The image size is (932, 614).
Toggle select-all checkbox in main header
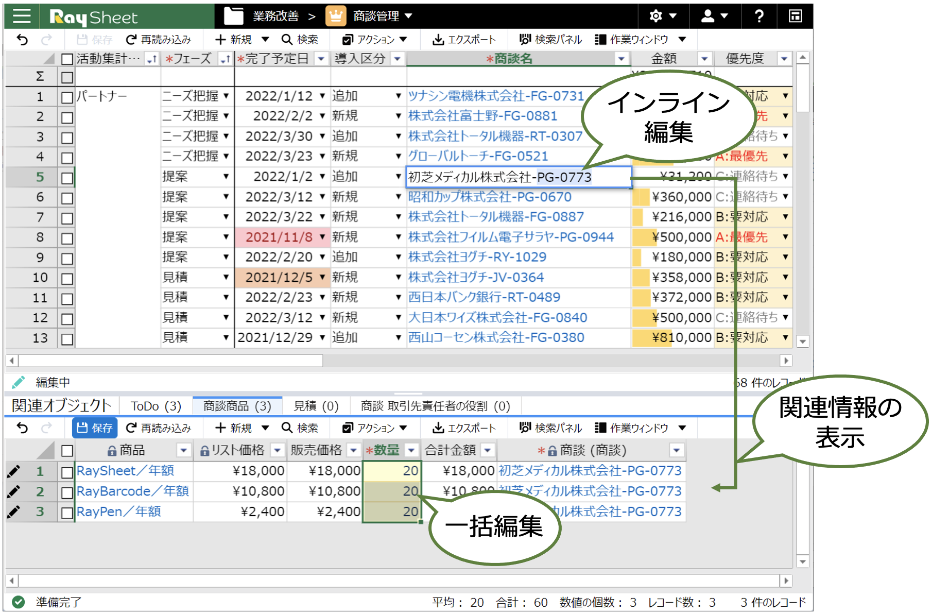tap(67, 59)
